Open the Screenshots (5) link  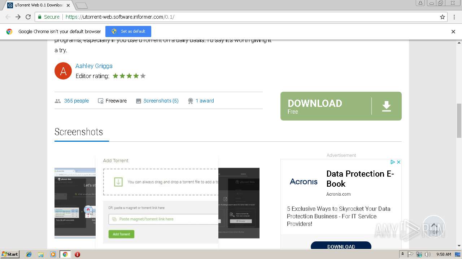point(161,101)
